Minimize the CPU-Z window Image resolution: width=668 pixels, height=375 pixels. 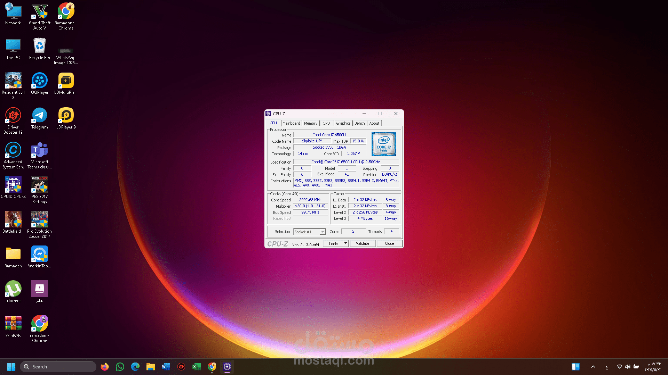[364, 114]
